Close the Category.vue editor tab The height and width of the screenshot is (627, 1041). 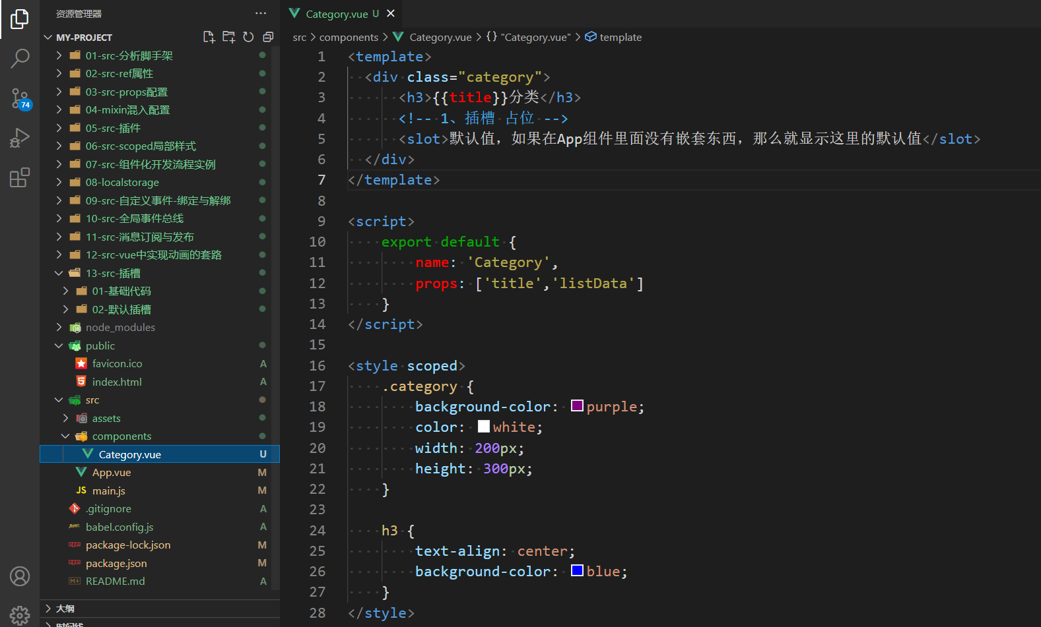pyautogui.click(x=391, y=13)
